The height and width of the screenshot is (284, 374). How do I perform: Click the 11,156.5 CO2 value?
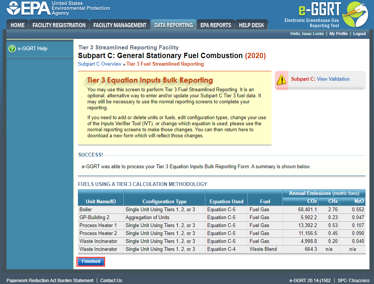click(x=308, y=233)
